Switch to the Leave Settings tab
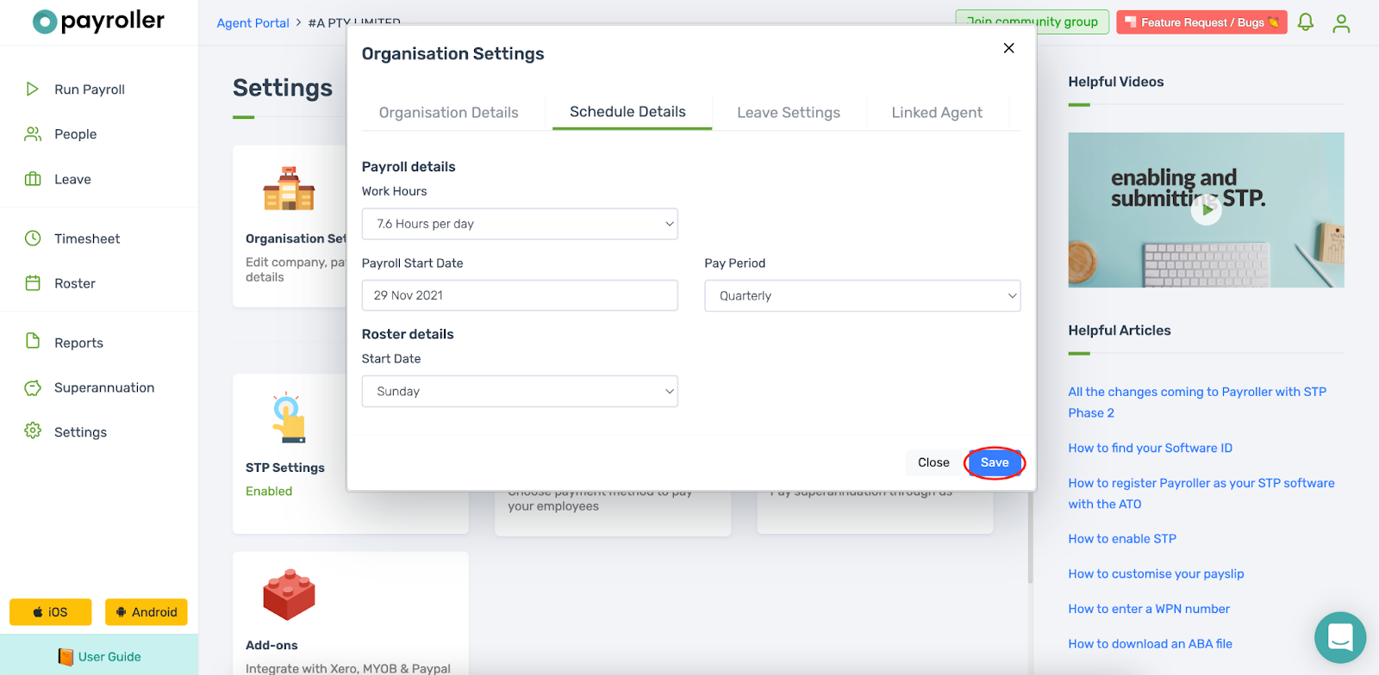Viewport: 1379px width, 675px height. coord(789,113)
